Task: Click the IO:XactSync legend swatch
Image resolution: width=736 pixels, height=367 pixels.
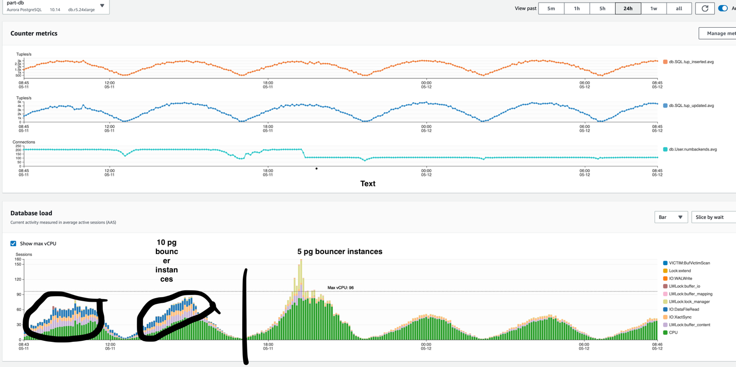Action: [x=665, y=317]
